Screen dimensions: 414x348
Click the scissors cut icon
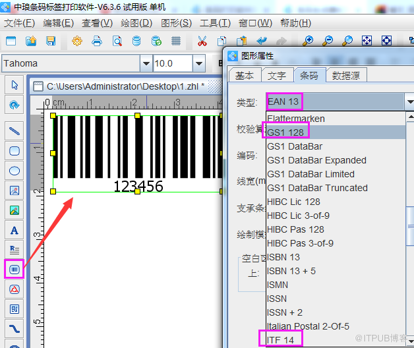point(202,41)
